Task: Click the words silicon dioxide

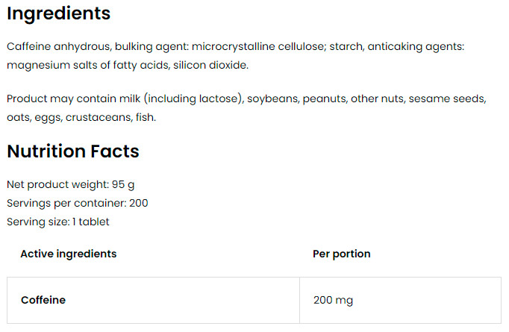Action: (210, 65)
